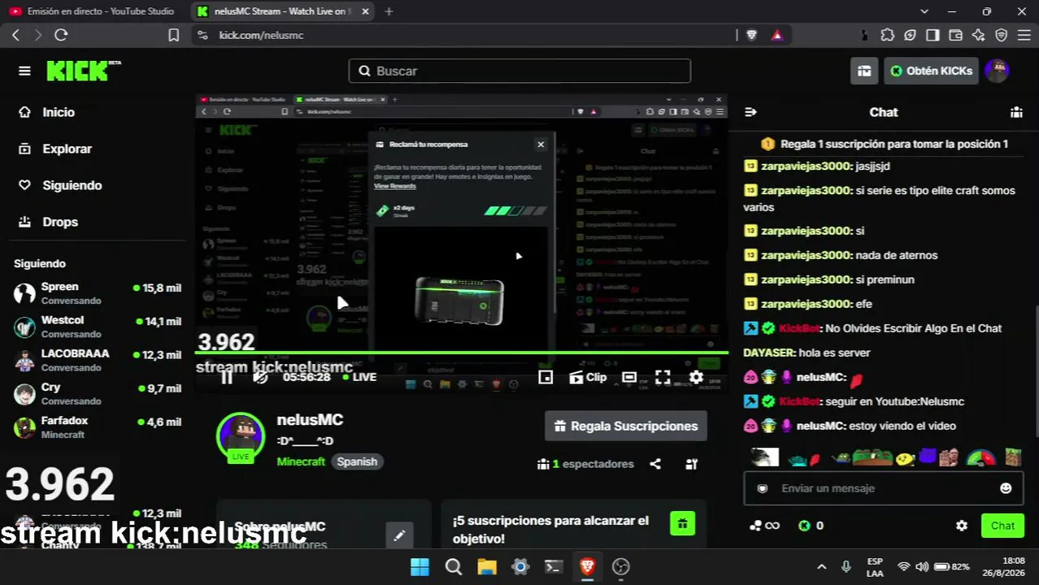1039x585 pixels.
Task: Open Westcol's followed channel
Action: 98,327
